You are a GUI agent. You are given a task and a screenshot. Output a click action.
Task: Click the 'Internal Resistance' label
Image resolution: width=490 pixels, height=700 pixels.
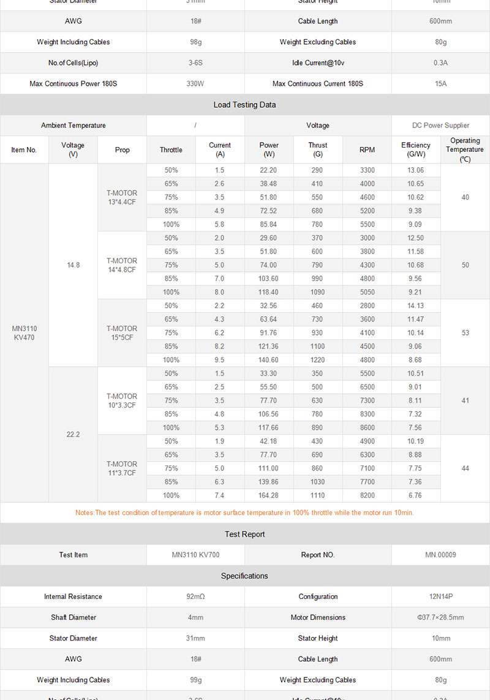click(73, 597)
